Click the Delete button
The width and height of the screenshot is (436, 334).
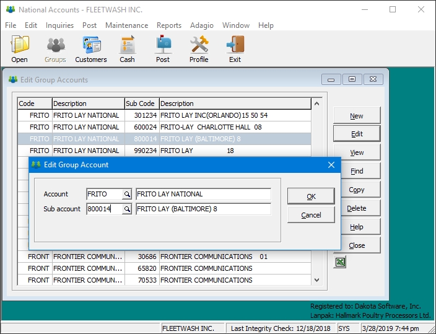coord(360,208)
